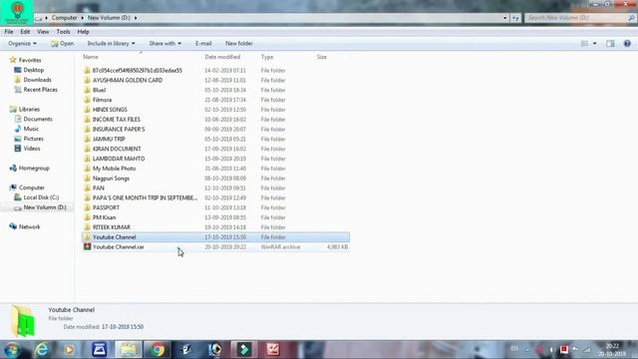Click New Volume (D:) in breadcrumb
This screenshot has height=359, width=638.
pyautogui.click(x=109, y=18)
